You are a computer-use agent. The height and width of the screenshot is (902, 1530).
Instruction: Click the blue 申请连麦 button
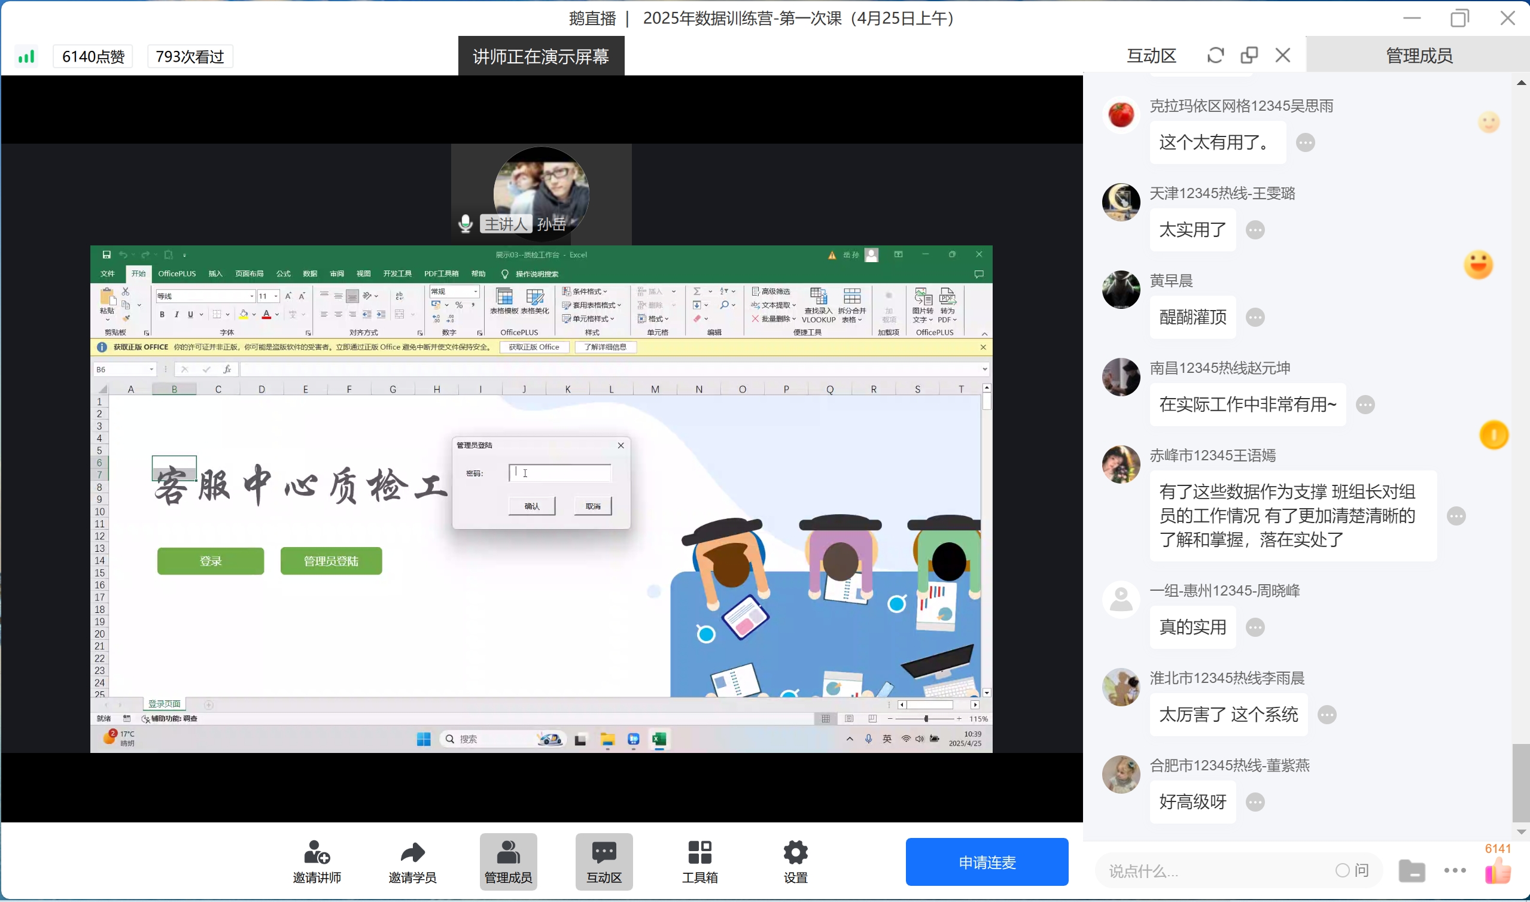[987, 862]
